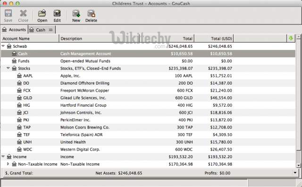Create a New account from the toolbar

76,14
